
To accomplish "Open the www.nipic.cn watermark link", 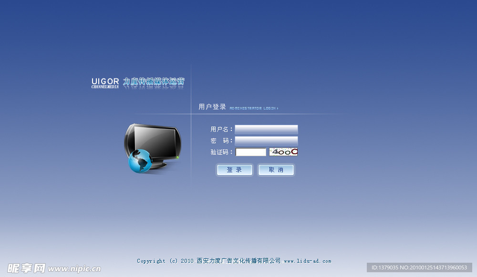I will (x=74, y=269).
